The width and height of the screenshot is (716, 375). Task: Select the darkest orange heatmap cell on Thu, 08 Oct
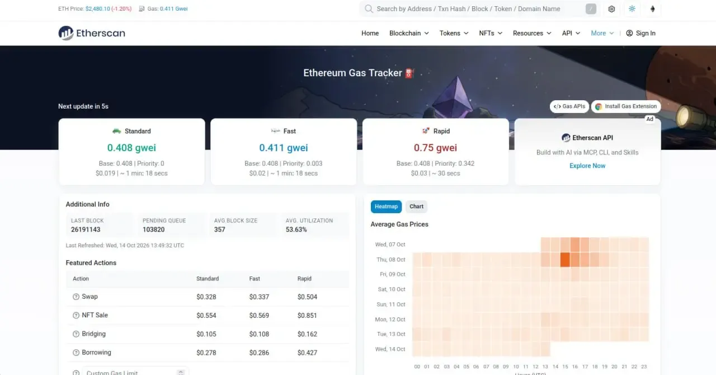pyautogui.click(x=565, y=260)
